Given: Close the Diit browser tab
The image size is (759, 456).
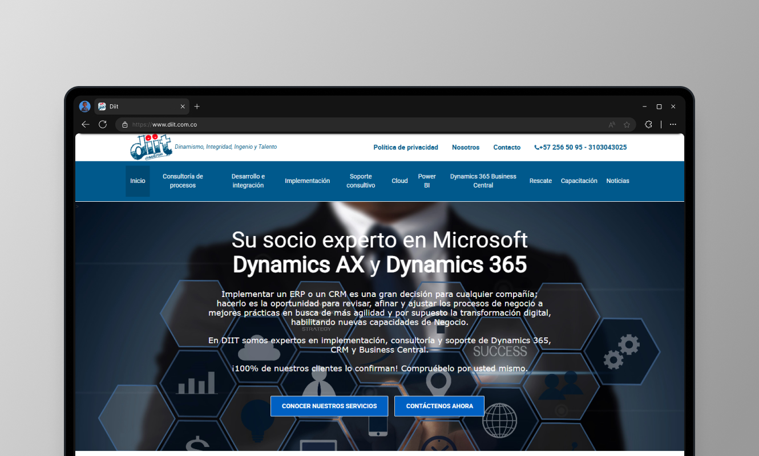Looking at the screenshot, I should coord(183,107).
